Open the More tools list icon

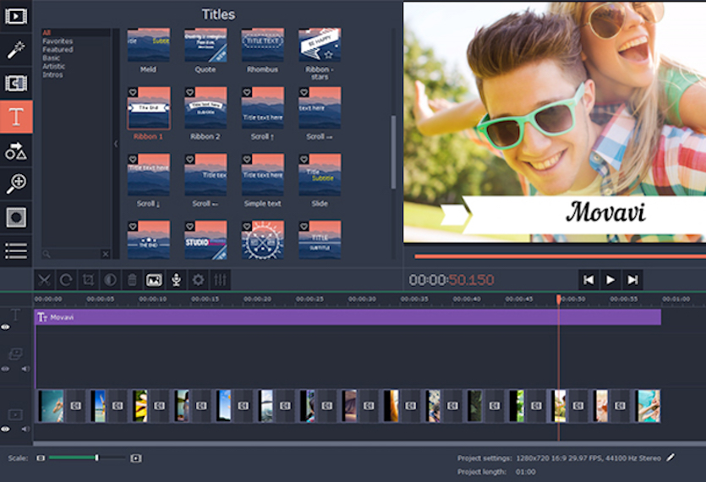[16, 250]
